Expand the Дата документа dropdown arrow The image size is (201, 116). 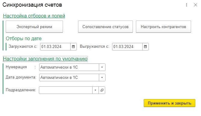tap(102, 77)
